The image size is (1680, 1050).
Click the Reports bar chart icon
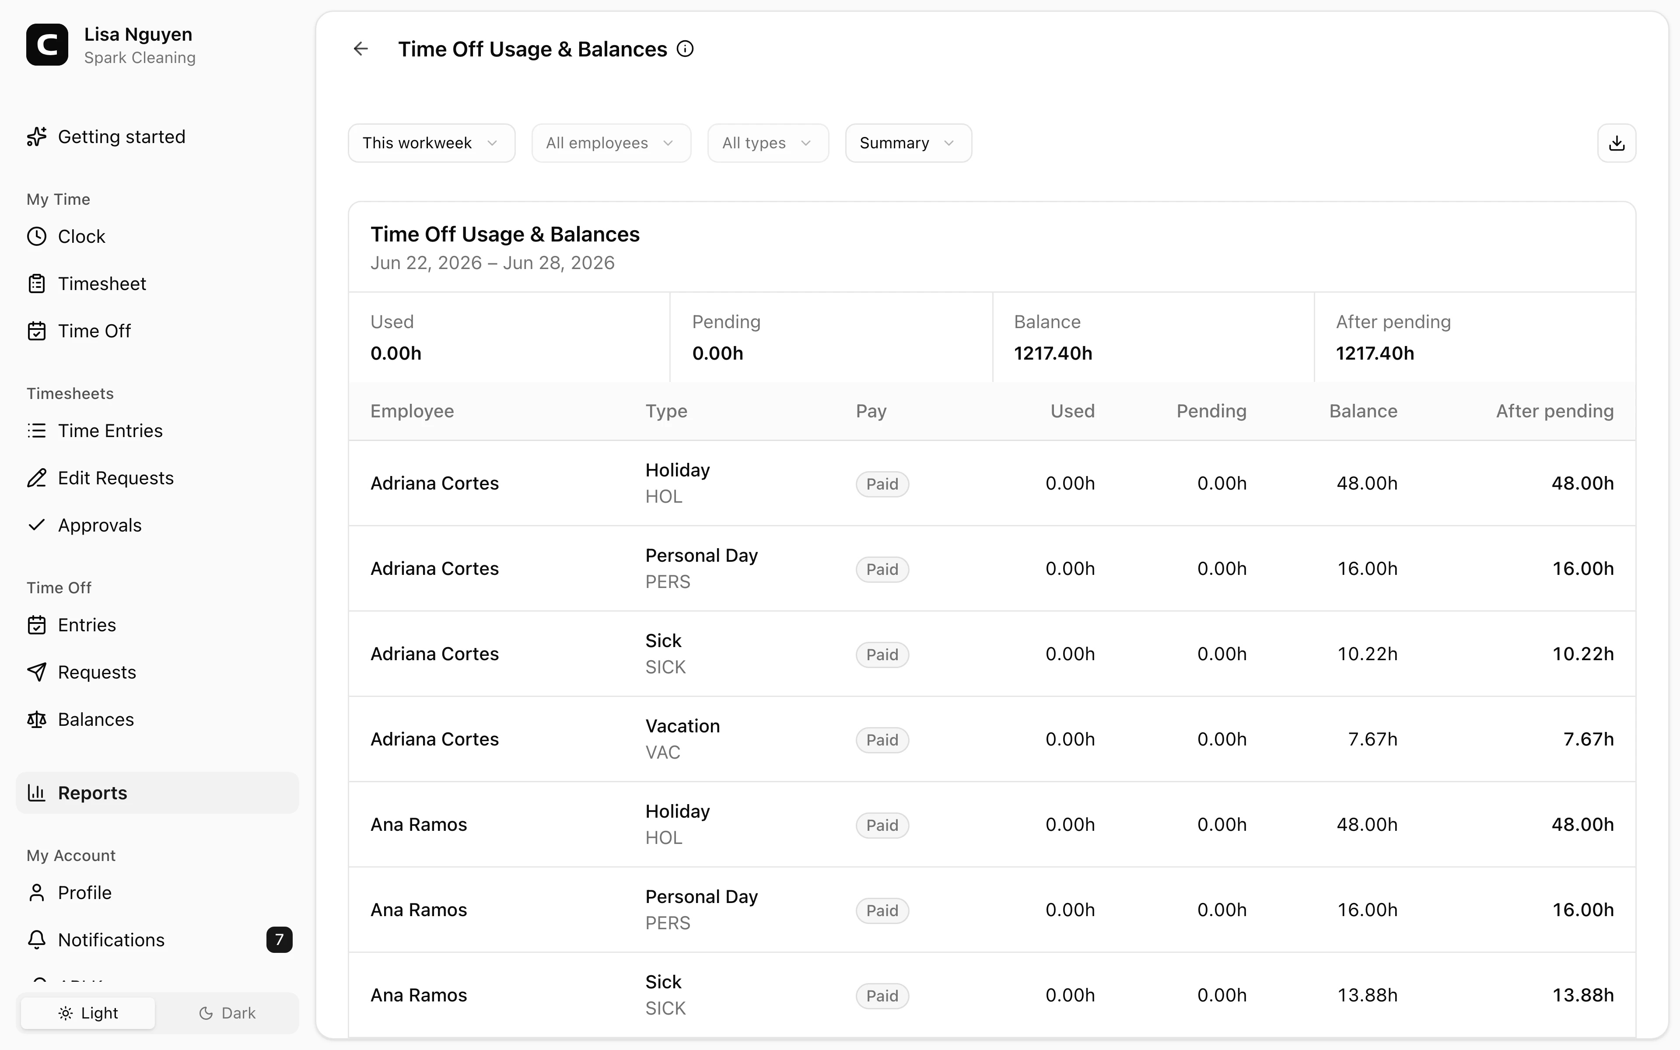(x=37, y=793)
